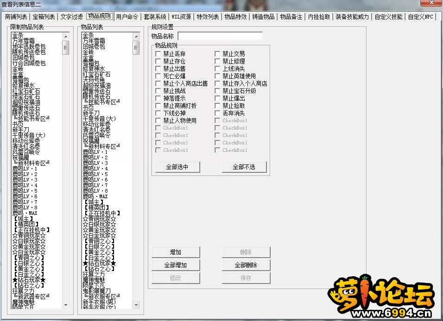Select 新手衣服(男) in 物品列表
The width and height of the screenshot is (443, 321).
point(99,302)
